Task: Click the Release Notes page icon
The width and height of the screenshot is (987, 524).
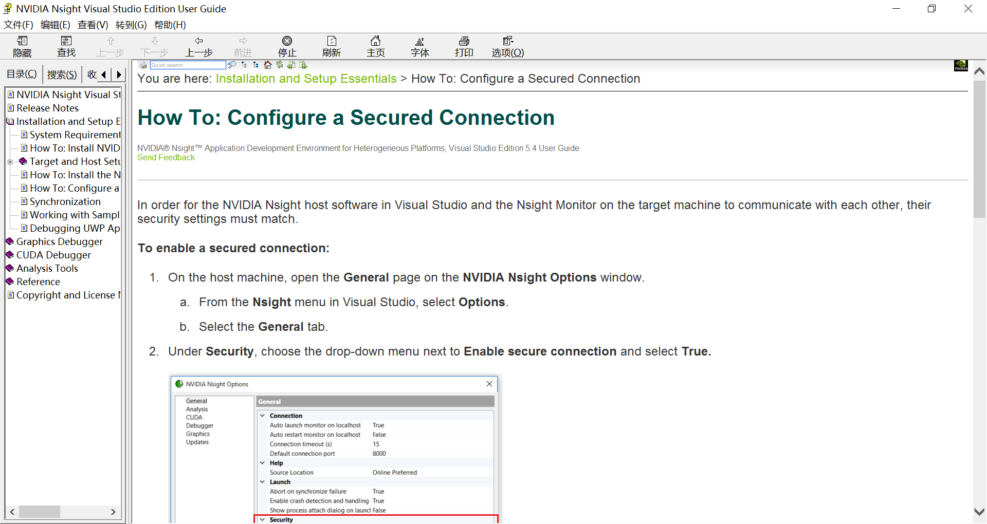Action: point(11,108)
